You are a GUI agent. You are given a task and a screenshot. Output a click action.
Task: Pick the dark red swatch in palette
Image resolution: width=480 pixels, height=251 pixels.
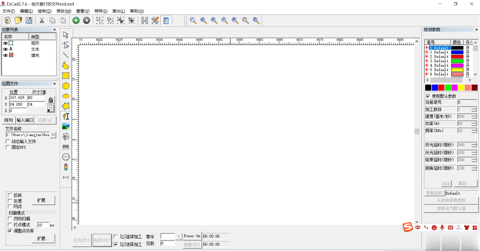pos(474,87)
